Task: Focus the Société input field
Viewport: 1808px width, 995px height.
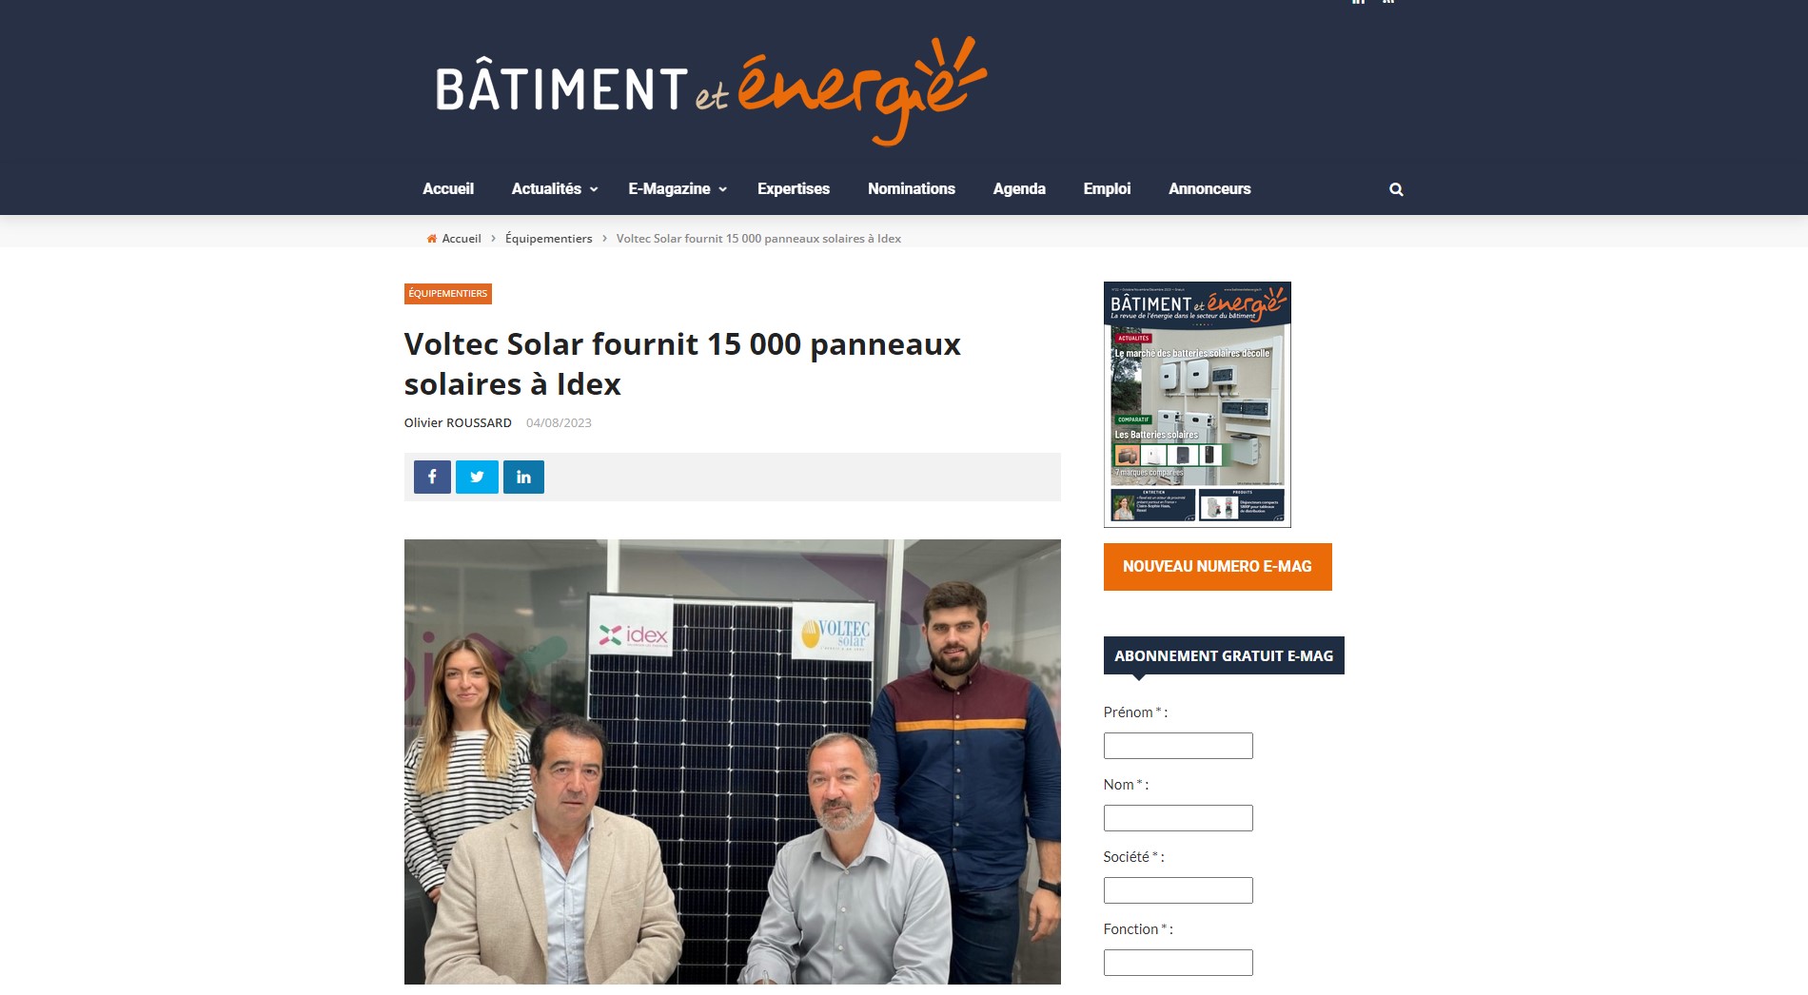Action: (1178, 890)
